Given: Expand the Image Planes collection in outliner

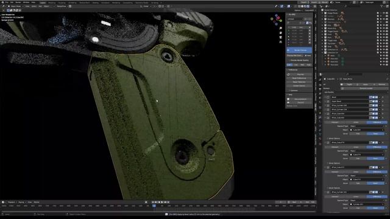Looking at the screenshot, I should 322,13.
